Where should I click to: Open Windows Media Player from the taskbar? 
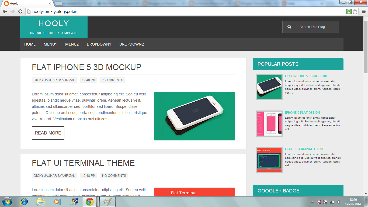point(56,201)
